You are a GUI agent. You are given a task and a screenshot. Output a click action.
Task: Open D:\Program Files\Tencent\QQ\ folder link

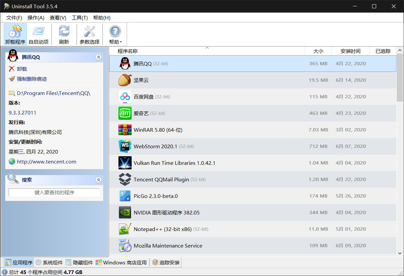[x=54, y=93]
